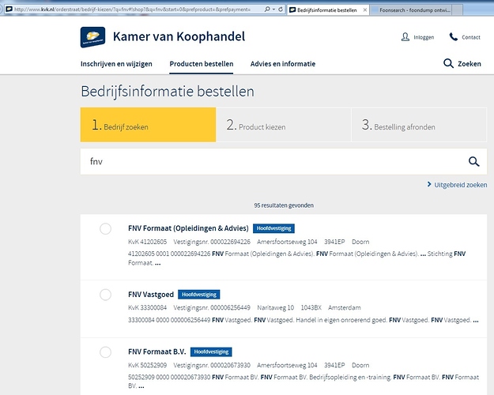This screenshot has height=395, width=494.
Task: Click the Zoeken magnifier icon in the header
Action: coord(448,63)
